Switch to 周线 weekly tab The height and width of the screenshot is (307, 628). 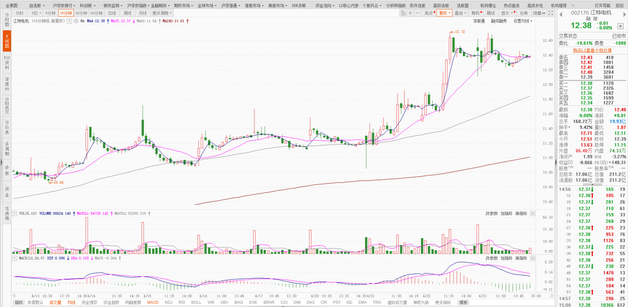pos(127,13)
